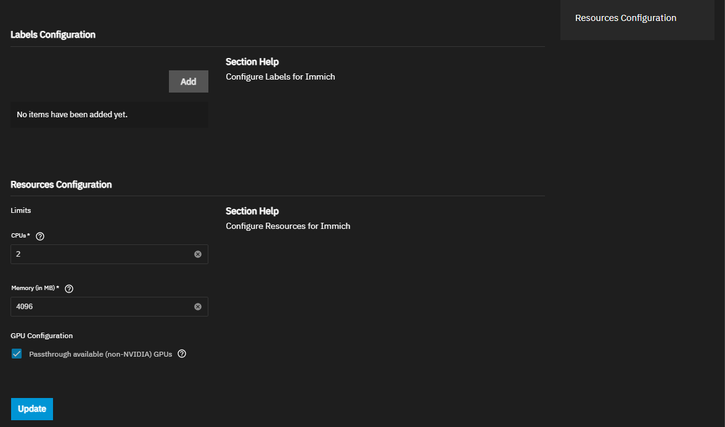Click the Limits subsection label
The width and height of the screenshot is (725, 427).
pos(21,210)
